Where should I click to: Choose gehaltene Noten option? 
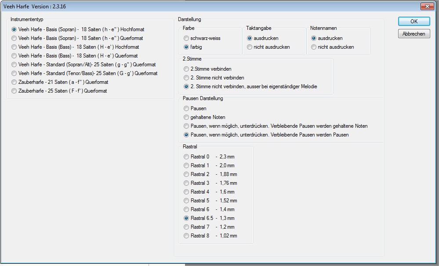tap(187, 117)
